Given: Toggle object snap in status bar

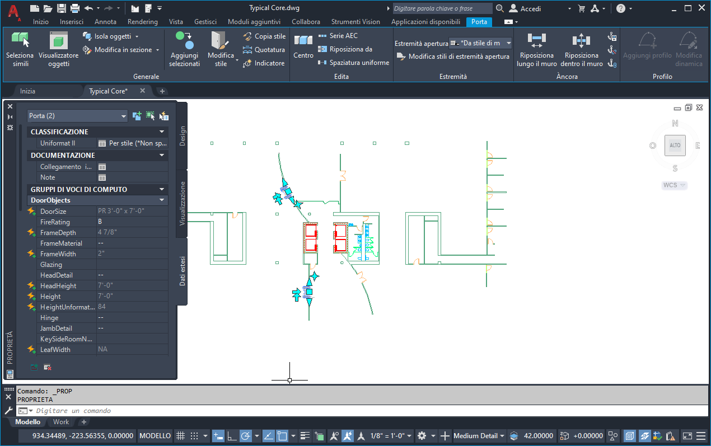Looking at the screenshot, I should [282, 436].
